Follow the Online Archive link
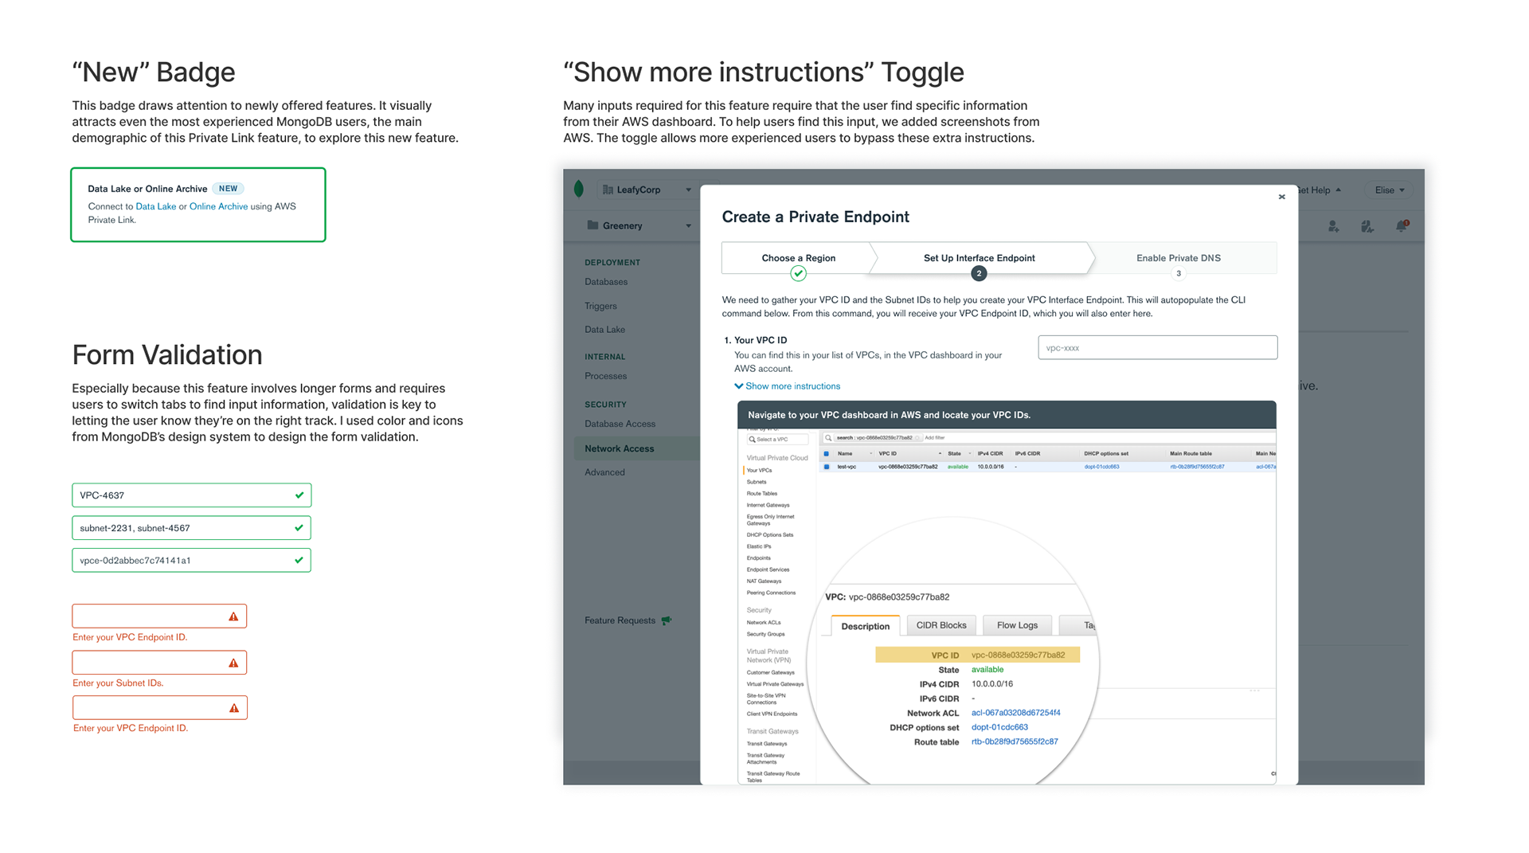 pos(218,206)
